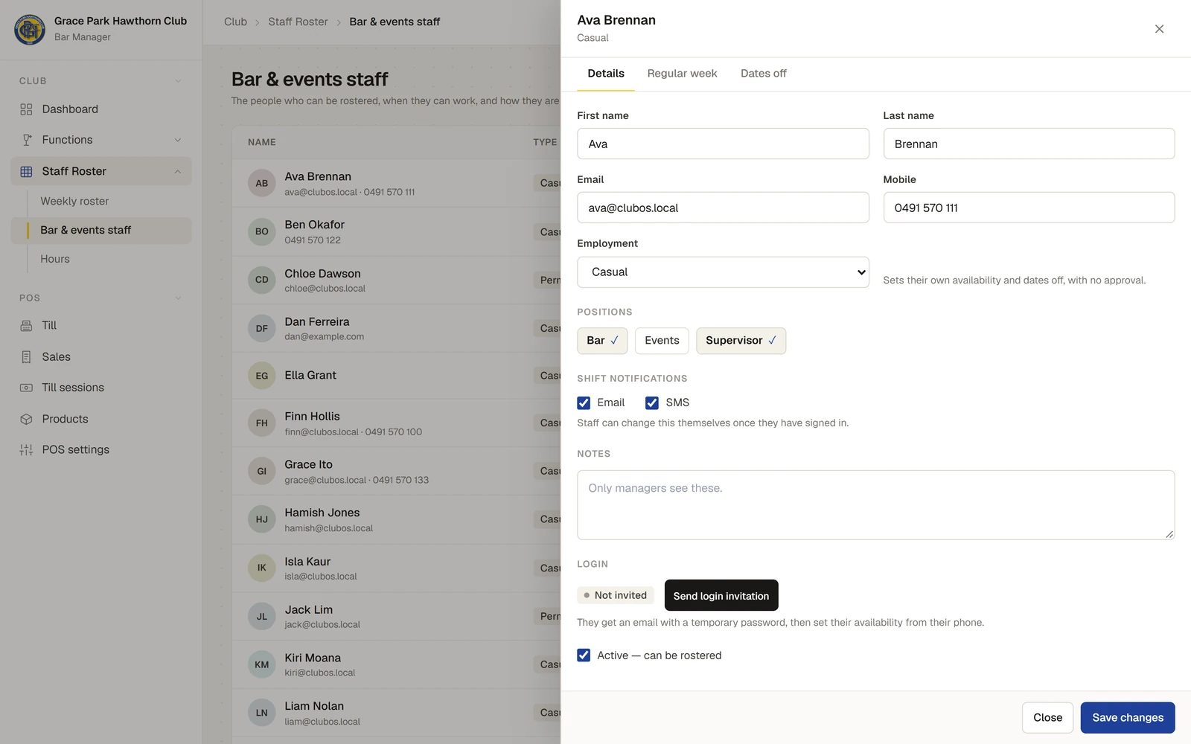Screen dimensions: 1191x744
Task: Expand the Functions chevron
Action: 178,140
